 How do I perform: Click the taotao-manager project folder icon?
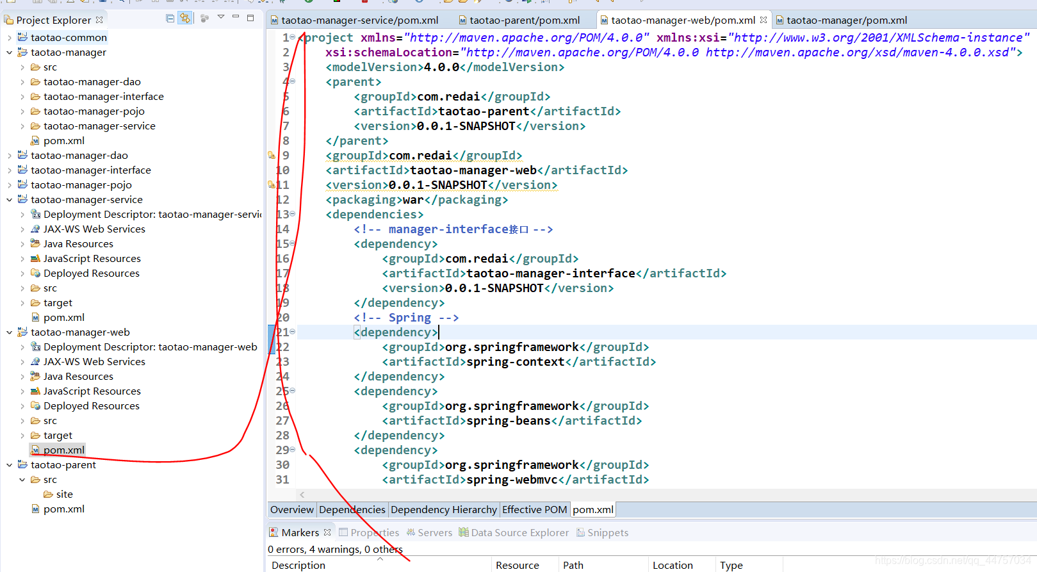pyautogui.click(x=22, y=52)
